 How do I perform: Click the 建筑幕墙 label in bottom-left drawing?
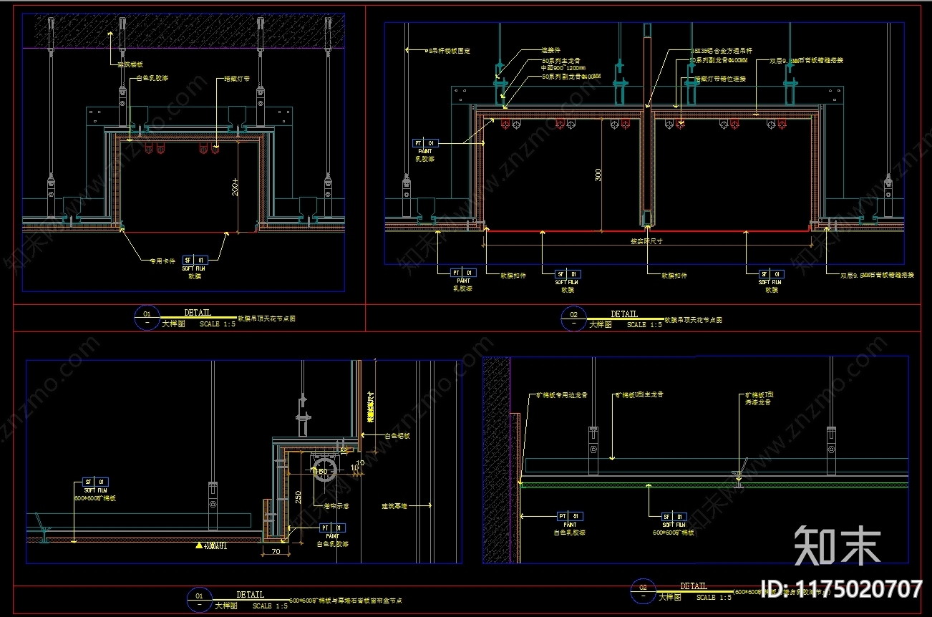393,506
